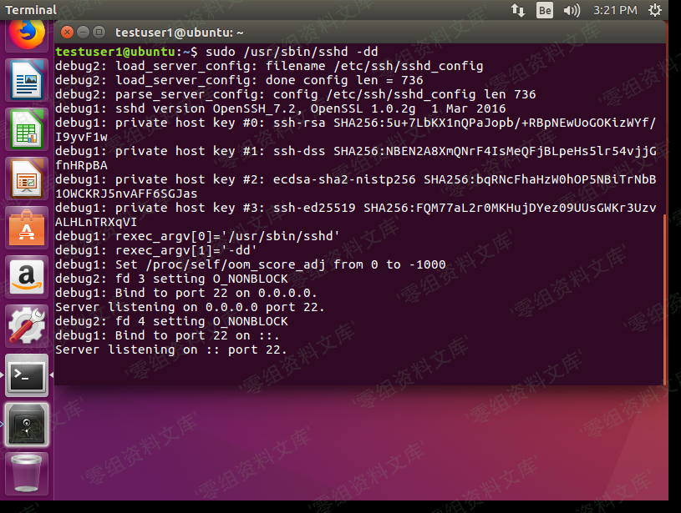The height and width of the screenshot is (513, 681).
Task: Show the calendar from 3:21 PM clock
Action: [x=615, y=10]
